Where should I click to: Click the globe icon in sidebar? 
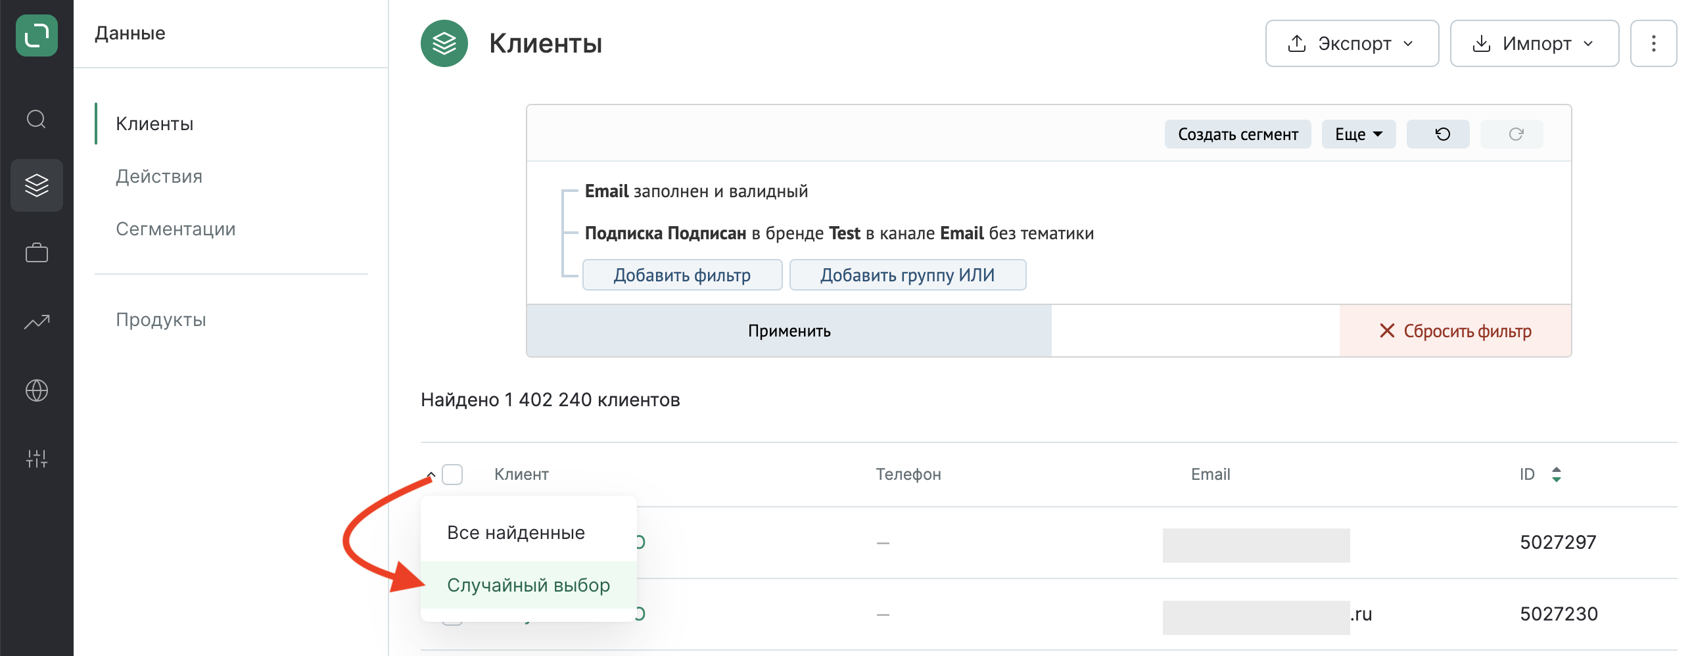click(37, 390)
